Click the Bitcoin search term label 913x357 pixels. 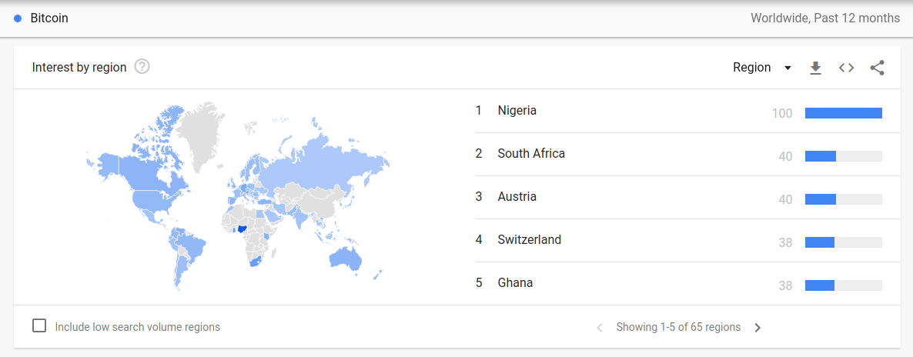[x=49, y=18]
